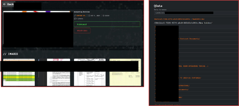Screen dimensions: 239x106
Task: Open the DTB document image thumbnail
Action: click(54, 72)
